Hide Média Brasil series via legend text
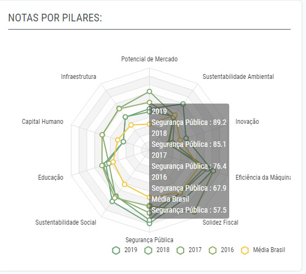This screenshot has width=306, height=274. pos(269,250)
